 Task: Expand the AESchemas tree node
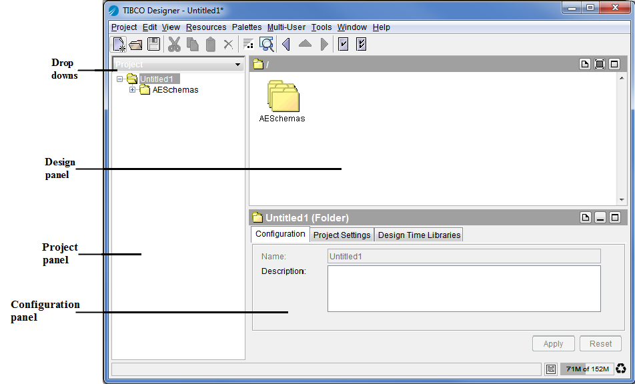pyautogui.click(x=133, y=90)
